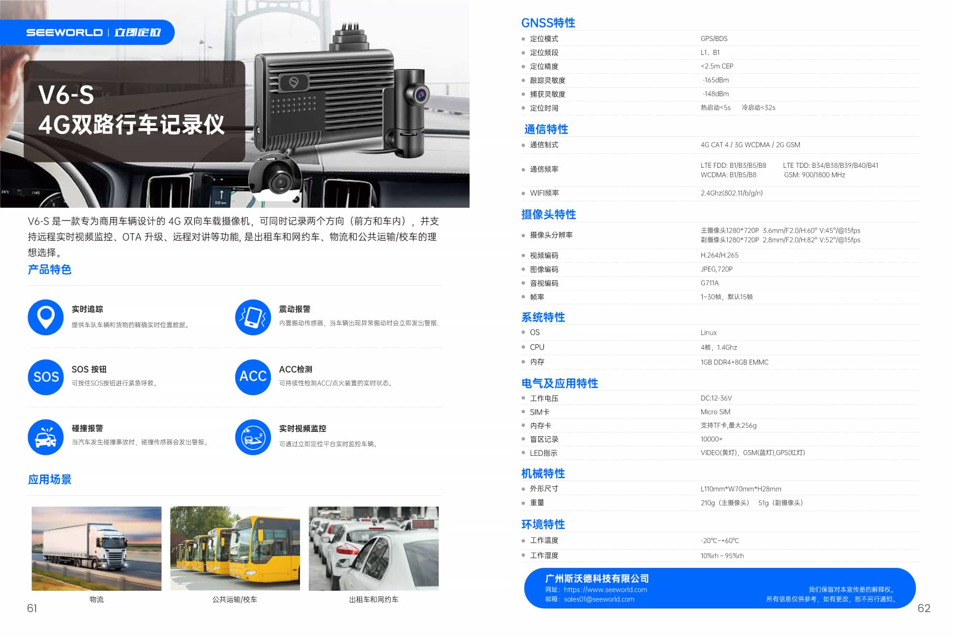Click the blue SOS button icon
The image size is (954, 637).
point(46,377)
